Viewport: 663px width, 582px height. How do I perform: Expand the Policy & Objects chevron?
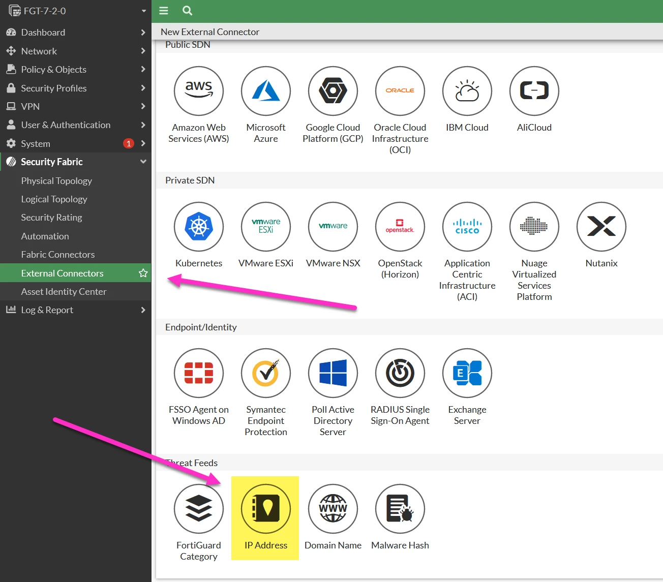(x=143, y=69)
